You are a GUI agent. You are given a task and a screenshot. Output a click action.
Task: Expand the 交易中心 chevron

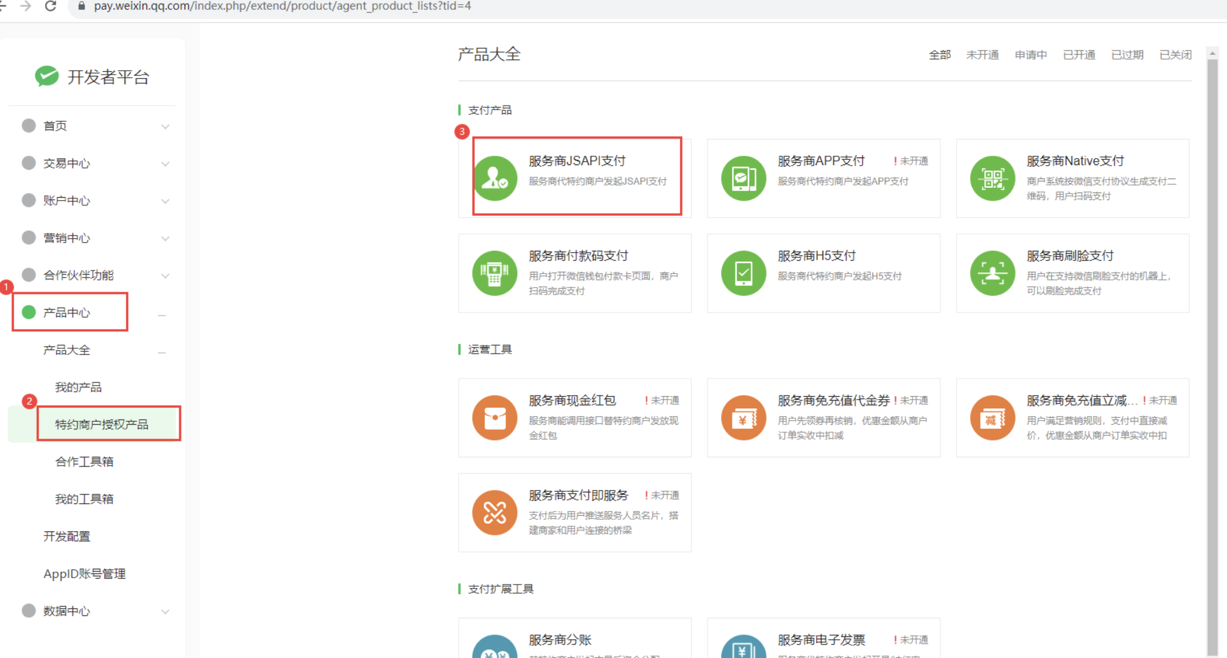(x=165, y=164)
